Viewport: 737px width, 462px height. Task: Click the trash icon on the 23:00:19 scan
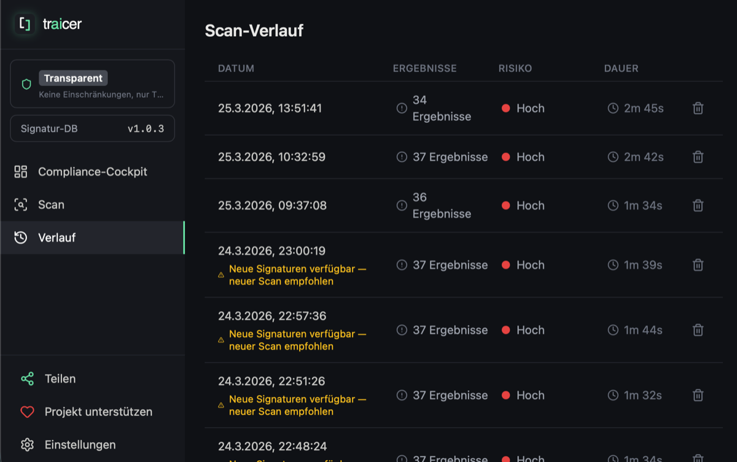(x=698, y=265)
